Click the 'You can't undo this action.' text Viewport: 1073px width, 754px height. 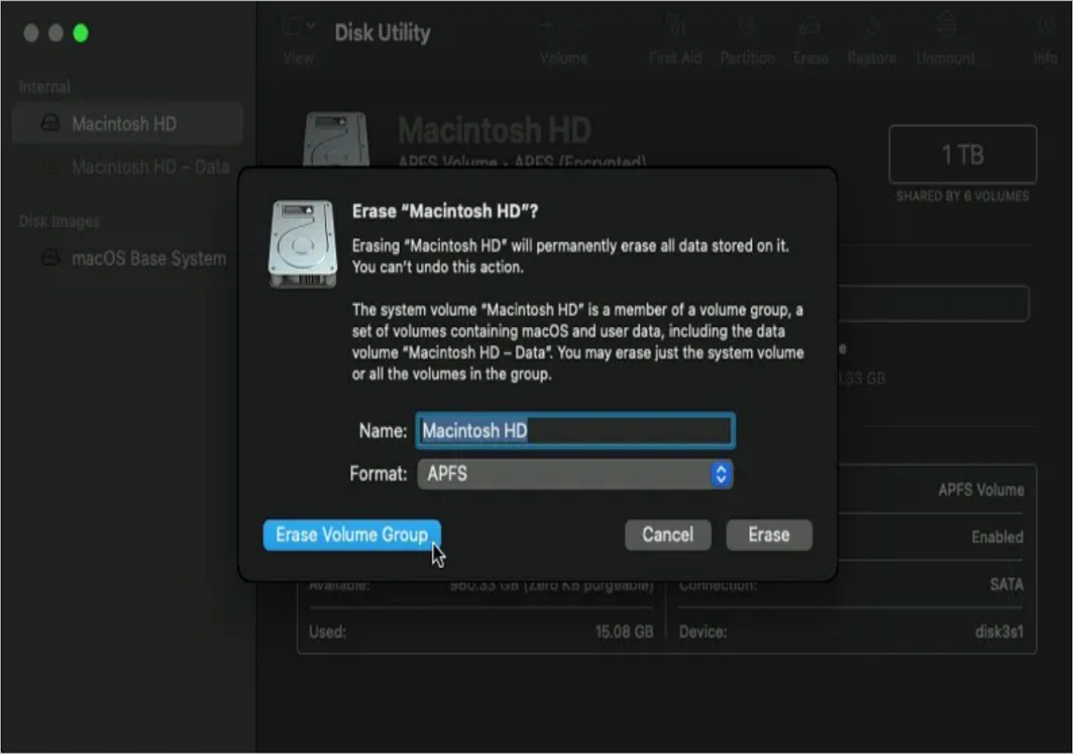[439, 267]
